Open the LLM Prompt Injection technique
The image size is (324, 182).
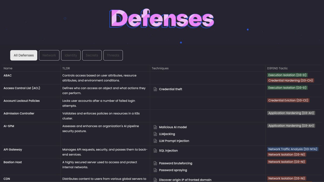pos(174,141)
